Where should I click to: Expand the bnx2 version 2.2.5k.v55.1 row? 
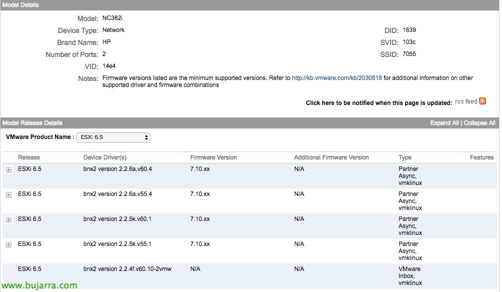8,244
